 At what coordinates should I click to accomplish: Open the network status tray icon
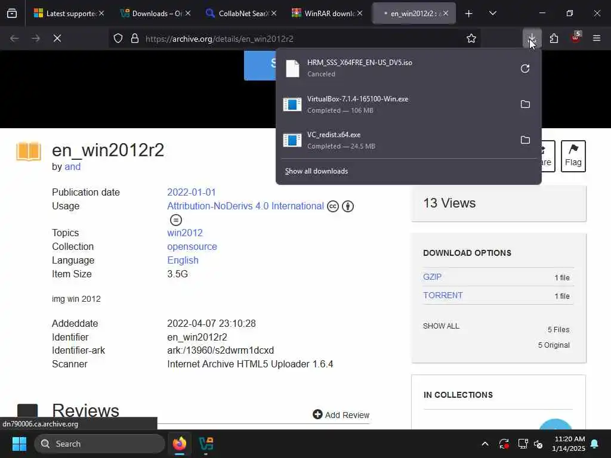coord(523,444)
